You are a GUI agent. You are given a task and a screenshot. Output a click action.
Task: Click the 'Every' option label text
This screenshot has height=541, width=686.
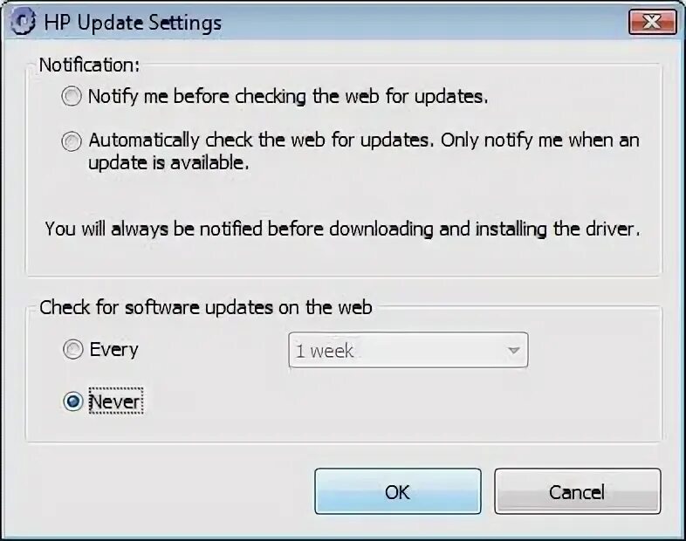pyautogui.click(x=113, y=349)
